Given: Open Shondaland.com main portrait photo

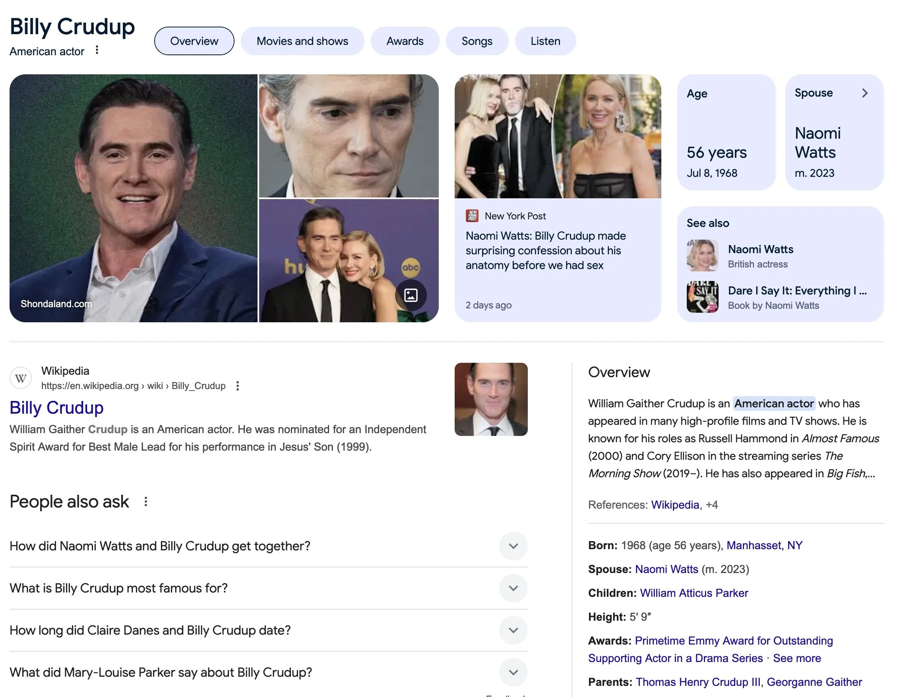Looking at the screenshot, I should point(134,197).
